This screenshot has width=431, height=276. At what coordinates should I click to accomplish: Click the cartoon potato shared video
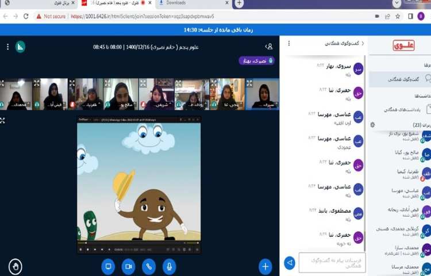point(139,182)
